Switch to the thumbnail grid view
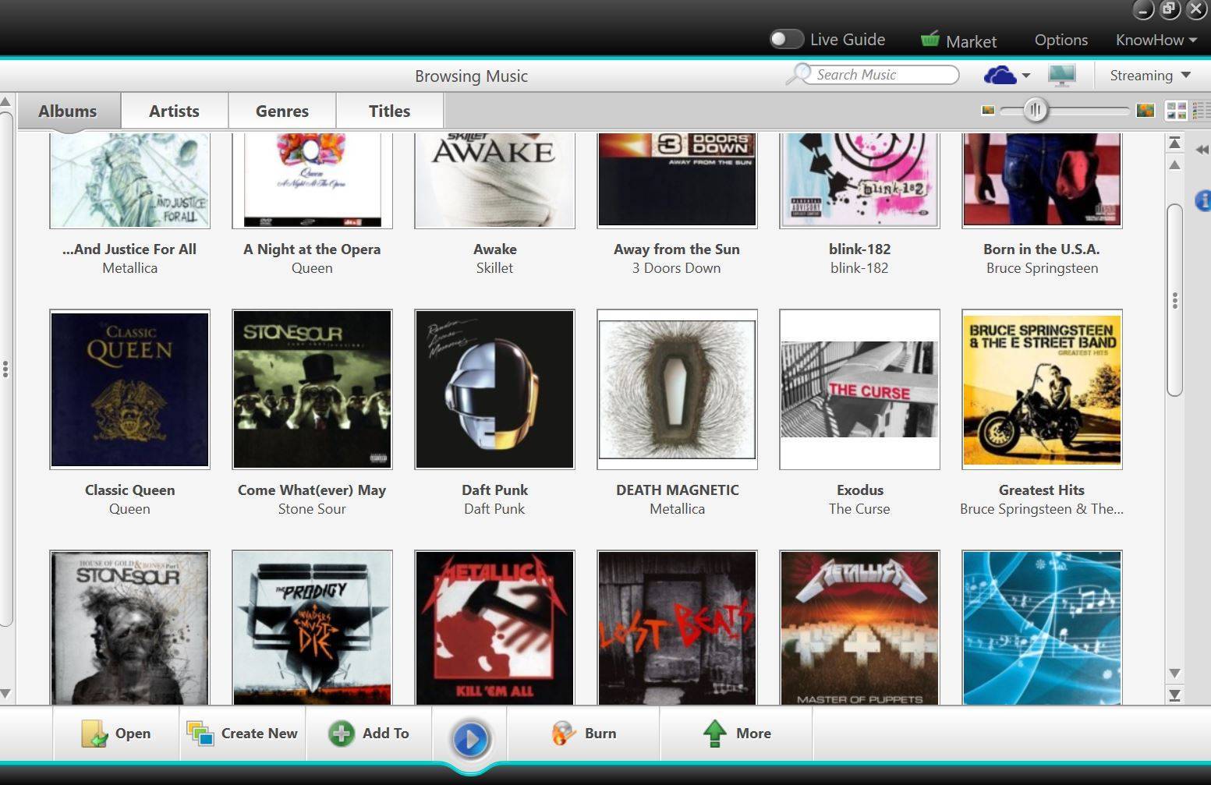 coord(1175,111)
